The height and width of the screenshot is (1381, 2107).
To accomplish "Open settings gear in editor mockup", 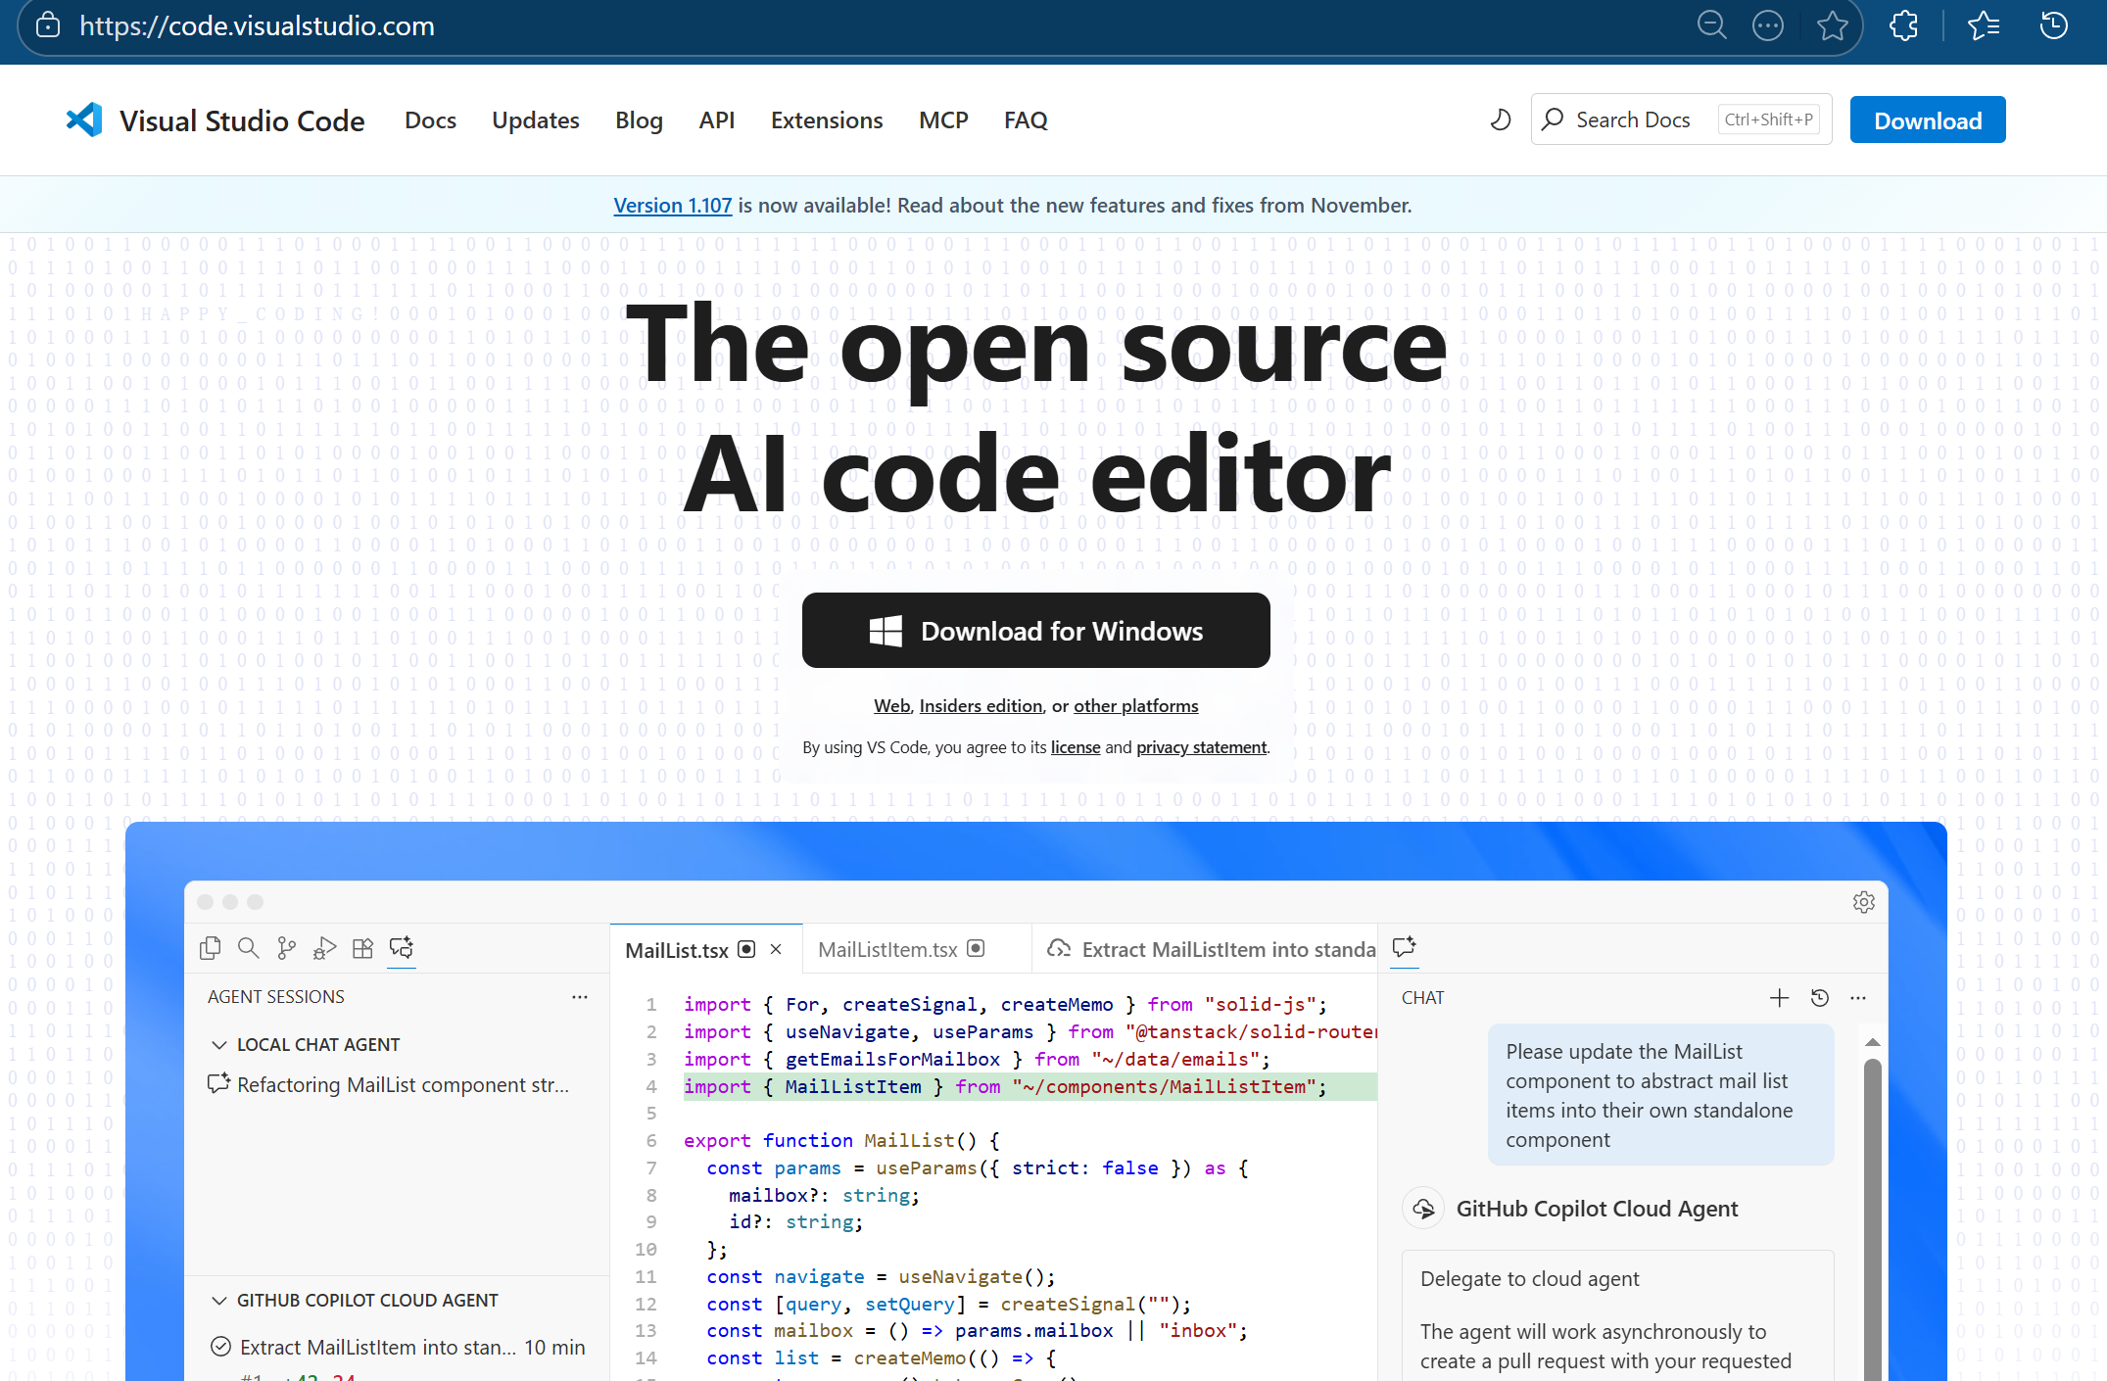I will 1863,902.
